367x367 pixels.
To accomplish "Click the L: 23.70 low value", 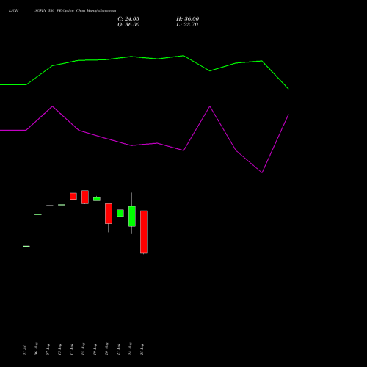I will [187, 24].
